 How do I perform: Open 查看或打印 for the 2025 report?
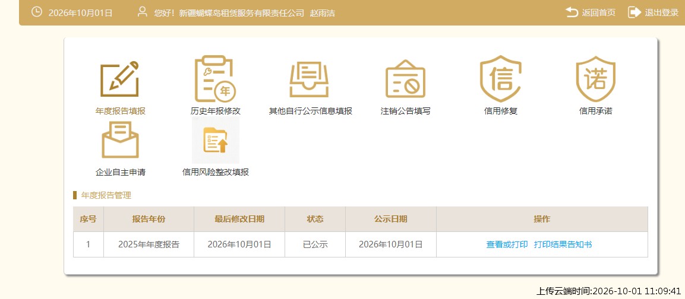tap(507, 245)
